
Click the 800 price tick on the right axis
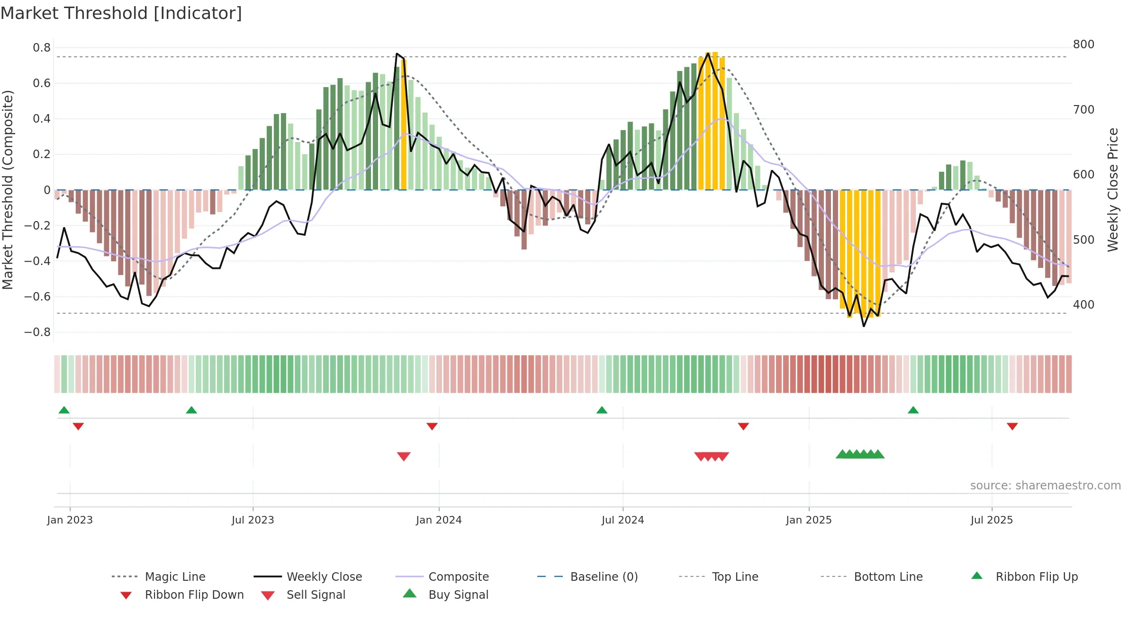click(x=1084, y=44)
